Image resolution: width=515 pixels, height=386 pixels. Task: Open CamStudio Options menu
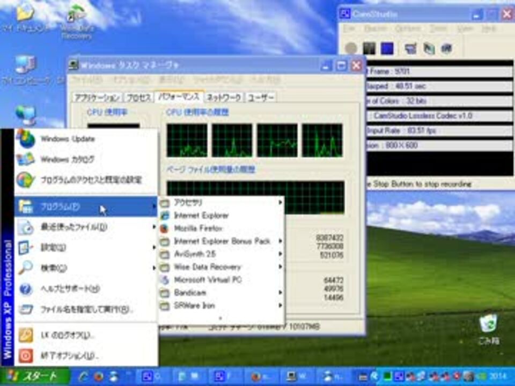point(408,29)
